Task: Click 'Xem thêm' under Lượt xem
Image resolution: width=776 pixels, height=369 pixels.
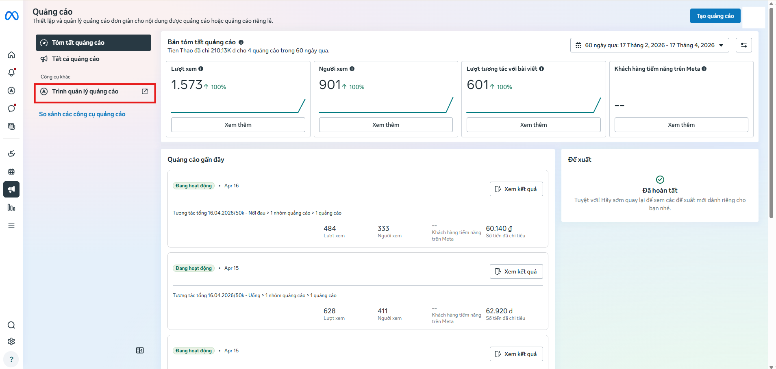Action: pos(238,124)
